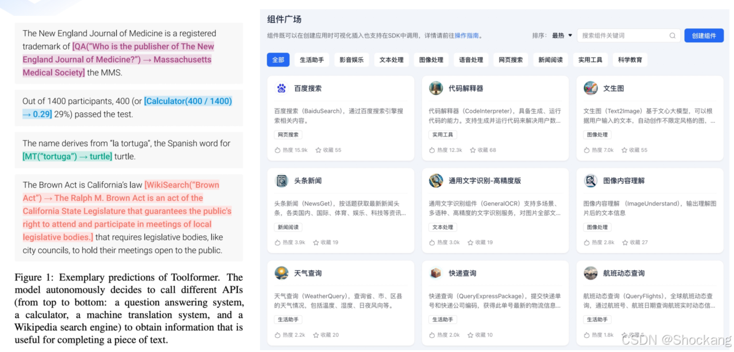Like 图像内容理解 via 热度 2.8k thumb

point(586,243)
